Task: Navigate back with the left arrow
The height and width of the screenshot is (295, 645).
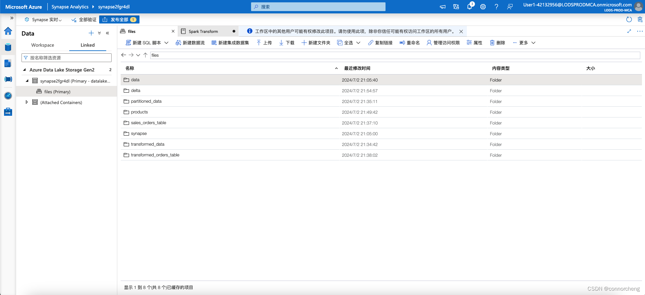Action: pyautogui.click(x=124, y=55)
